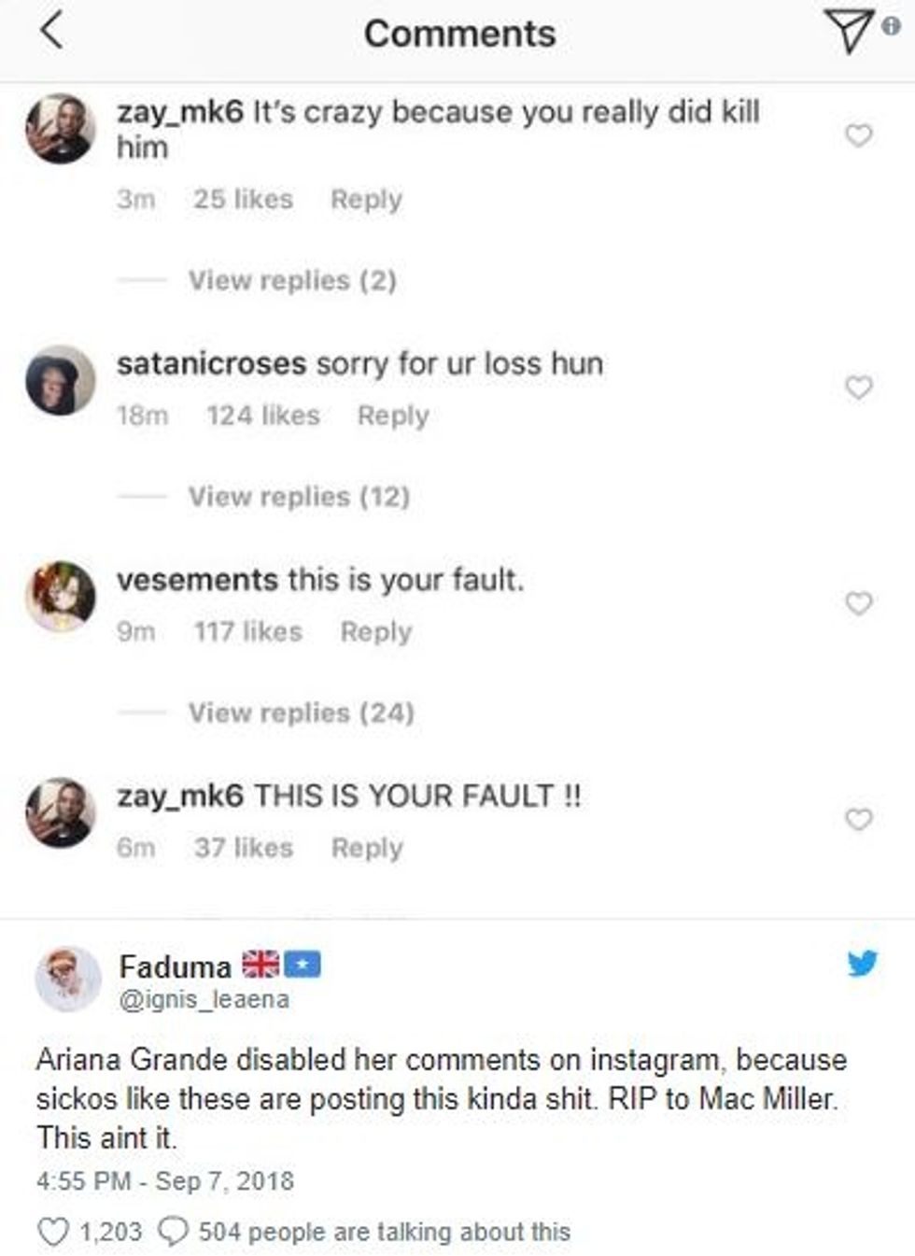Viewport: 915px width, 1256px height.
Task: Click the Twitter bird logo
Action: (x=862, y=963)
